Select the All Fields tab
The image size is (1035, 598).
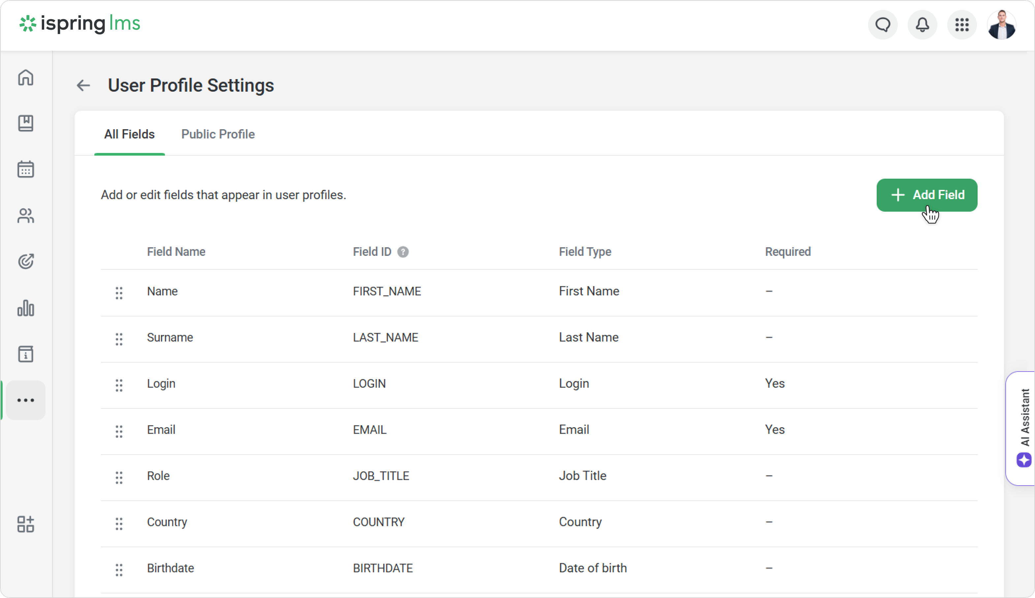[x=129, y=134]
